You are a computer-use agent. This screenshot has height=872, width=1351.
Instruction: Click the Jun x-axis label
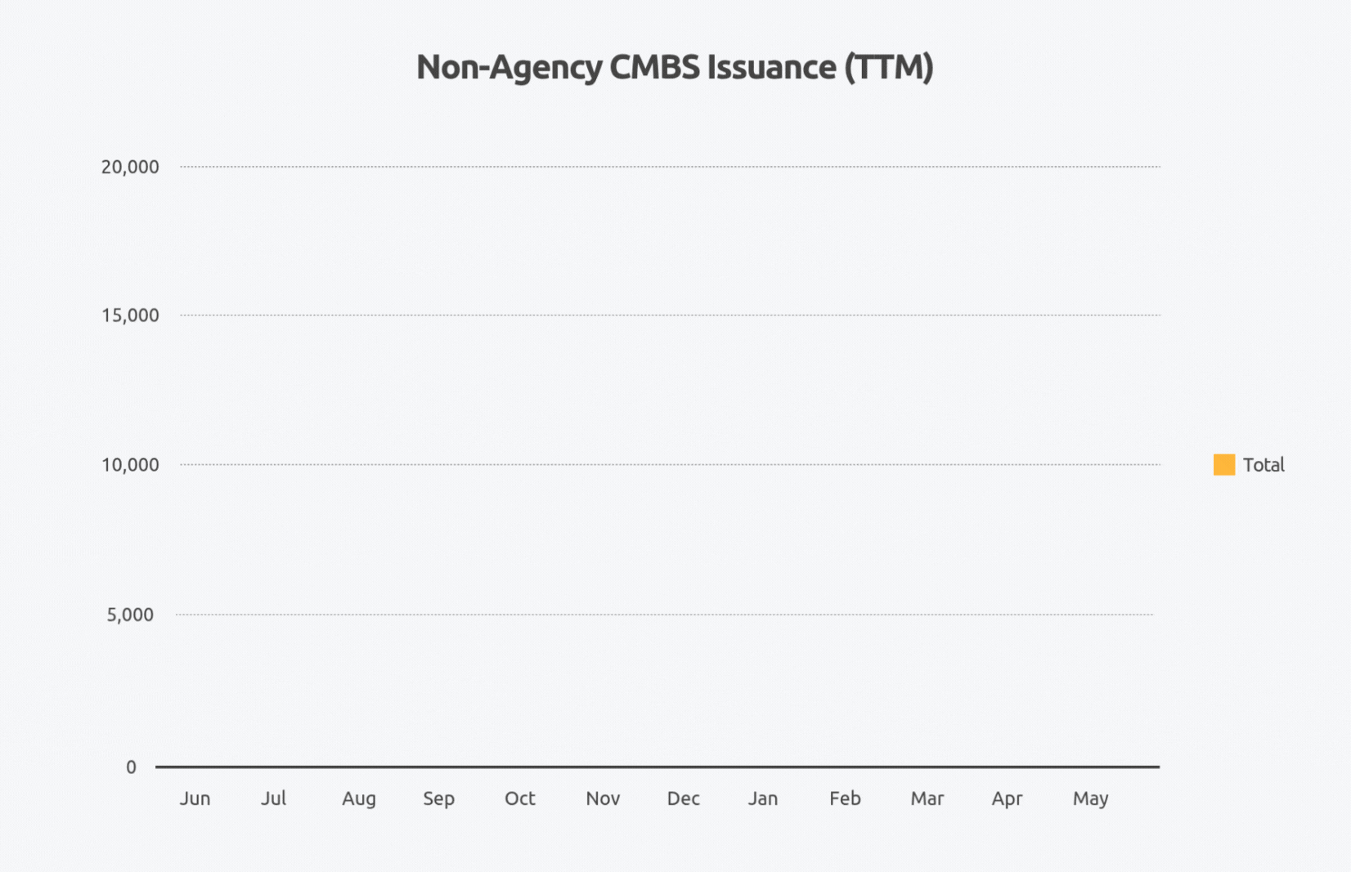[x=195, y=798]
